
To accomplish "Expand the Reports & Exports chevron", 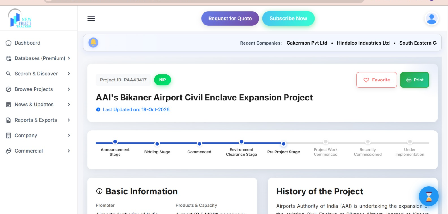I will tap(69, 120).
